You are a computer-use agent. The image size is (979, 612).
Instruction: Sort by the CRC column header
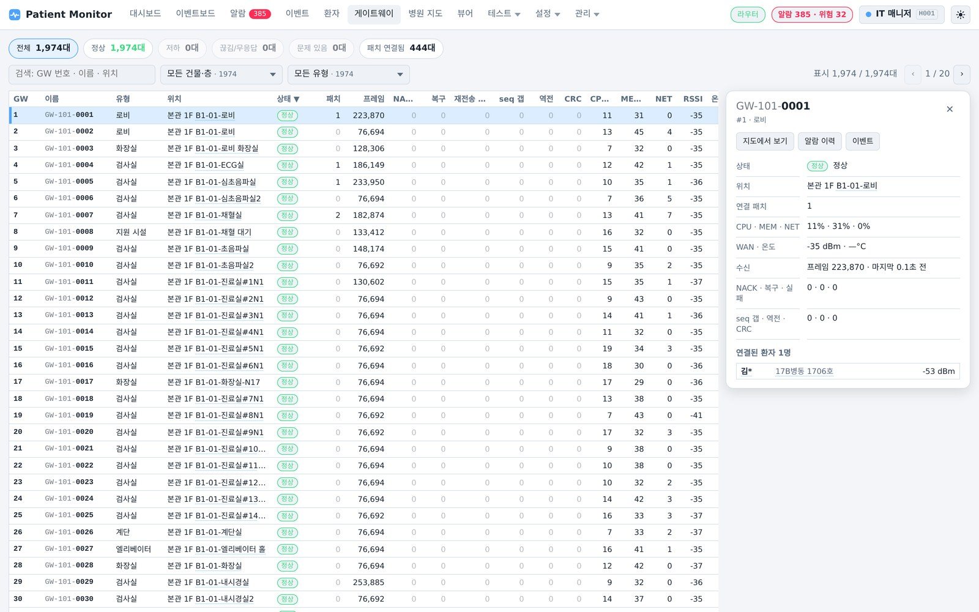(573, 99)
